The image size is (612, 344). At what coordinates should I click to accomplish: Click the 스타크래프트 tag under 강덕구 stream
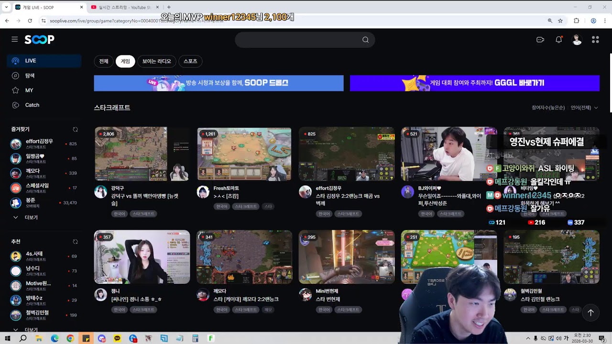pyautogui.click(x=143, y=214)
